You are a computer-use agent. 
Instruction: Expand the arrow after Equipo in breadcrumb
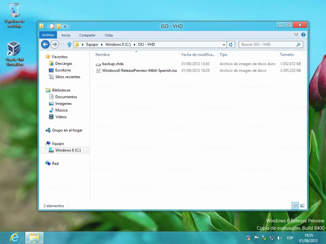[102, 44]
